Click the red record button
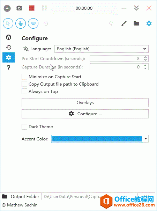157x211 pixels. tap(32, 8)
